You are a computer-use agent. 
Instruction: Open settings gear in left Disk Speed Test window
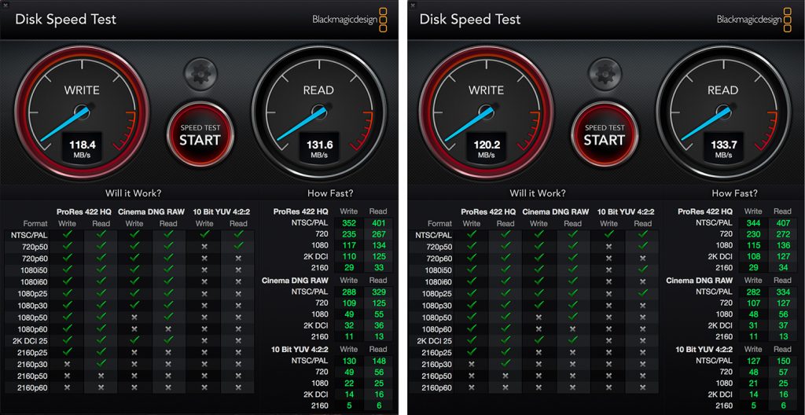(x=200, y=75)
